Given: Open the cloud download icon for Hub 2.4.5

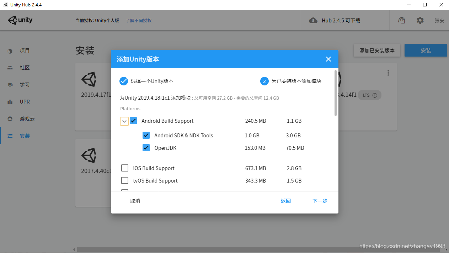Looking at the screenshot, I should (313, 21).
